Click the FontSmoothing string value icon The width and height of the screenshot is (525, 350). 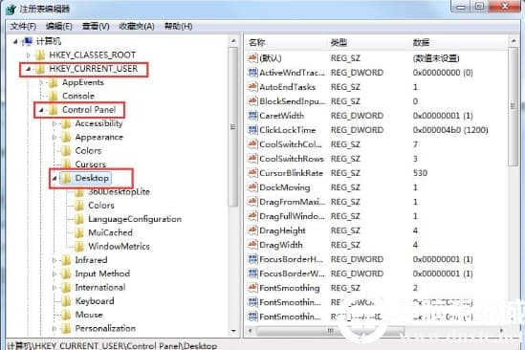[x=252, y=288]
